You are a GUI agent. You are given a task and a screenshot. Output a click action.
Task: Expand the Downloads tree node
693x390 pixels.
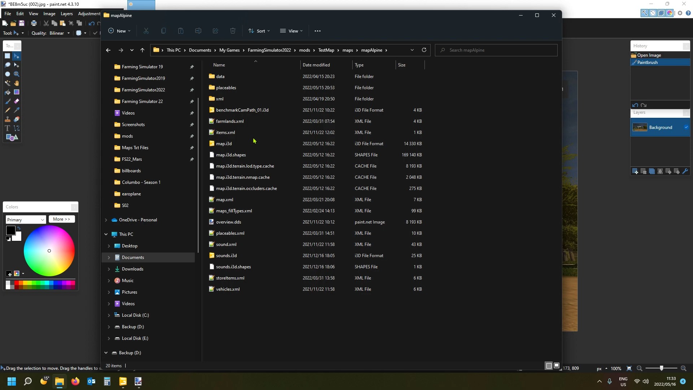click(109, 269)
